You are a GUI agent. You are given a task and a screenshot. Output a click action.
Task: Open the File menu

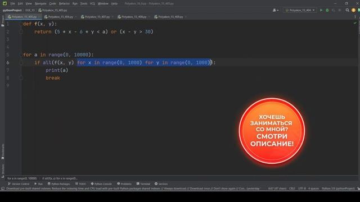12,3
